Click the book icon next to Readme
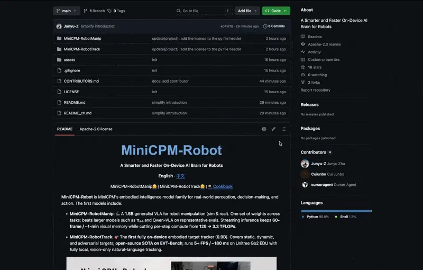 pos(303,37)
